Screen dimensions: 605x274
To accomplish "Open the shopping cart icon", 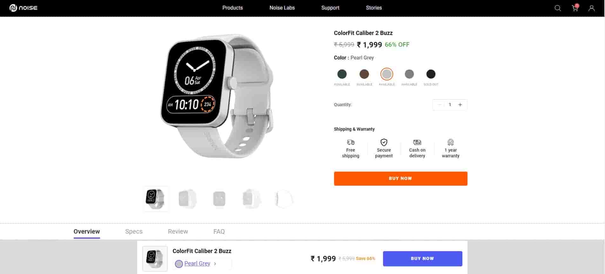I will click(575, 8).
